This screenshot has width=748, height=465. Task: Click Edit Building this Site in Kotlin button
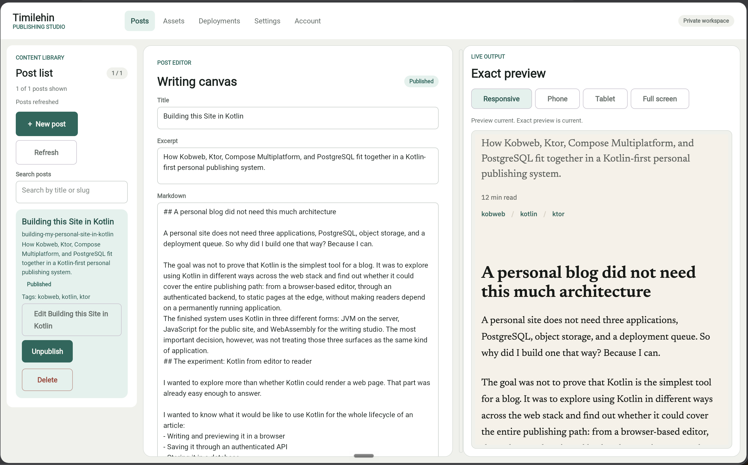click(72, 320)
